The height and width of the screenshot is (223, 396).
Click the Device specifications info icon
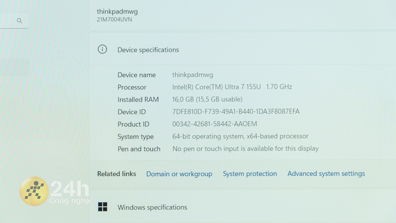(102, 49)
